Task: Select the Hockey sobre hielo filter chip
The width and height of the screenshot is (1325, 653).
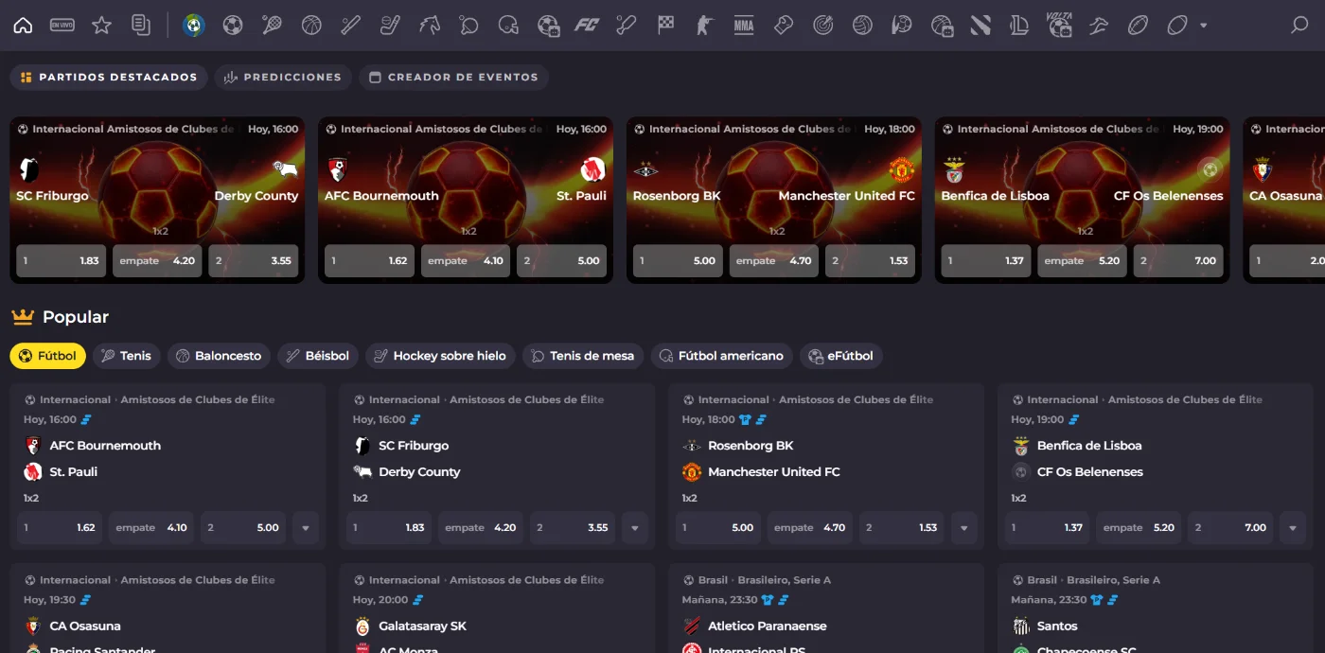Action: [441, 356]
